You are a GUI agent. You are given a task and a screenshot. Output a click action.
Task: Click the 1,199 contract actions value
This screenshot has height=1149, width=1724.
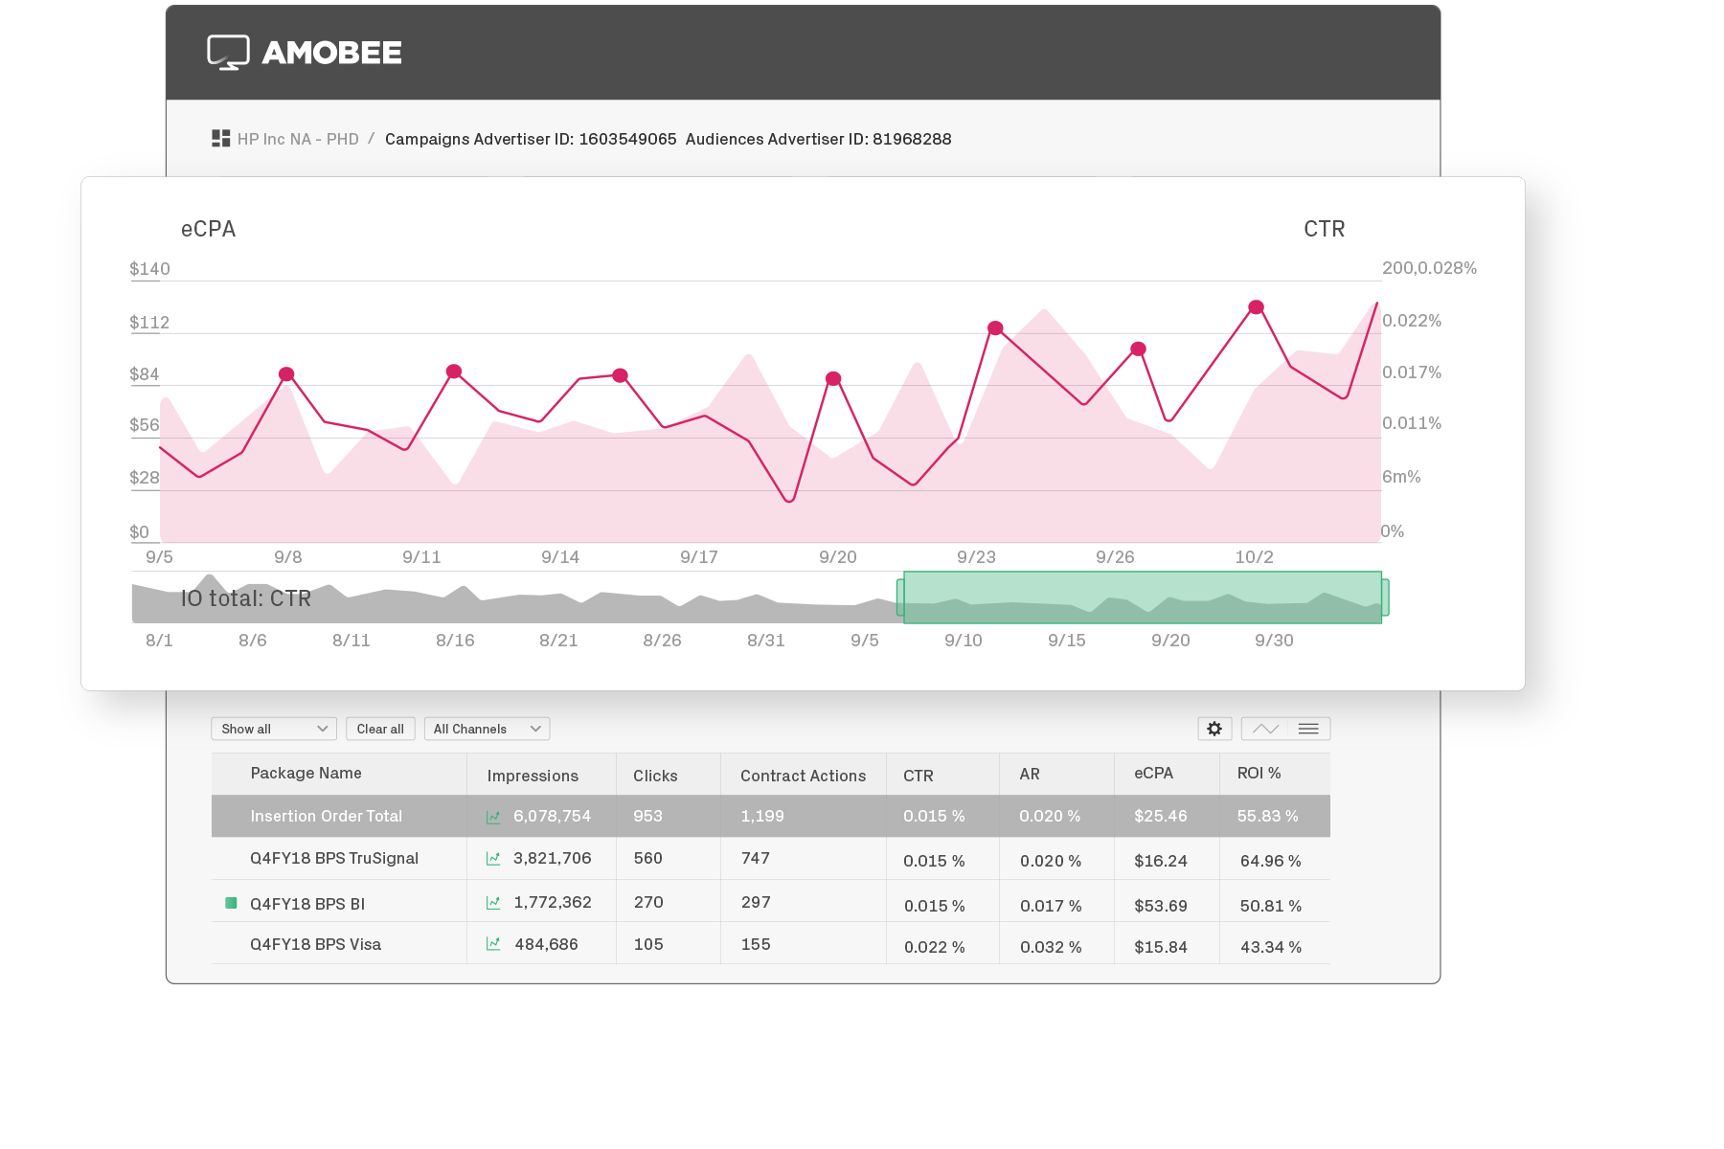(x=761, y=817)
